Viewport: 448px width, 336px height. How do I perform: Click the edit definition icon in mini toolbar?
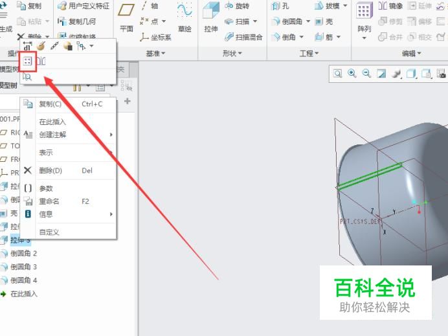[41, 46]
